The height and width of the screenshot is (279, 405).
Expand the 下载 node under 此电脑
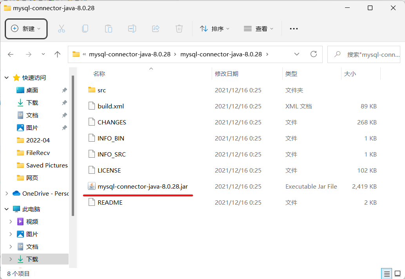pos(11,259)
